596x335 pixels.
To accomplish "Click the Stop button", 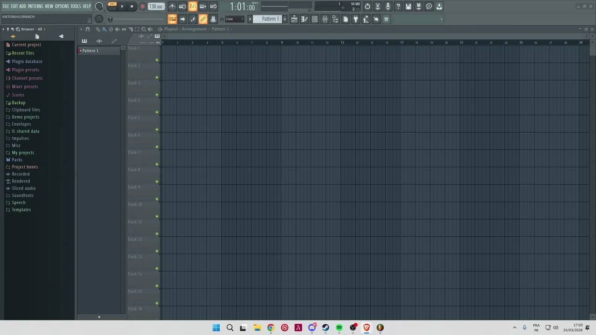I will pos(132,7).
